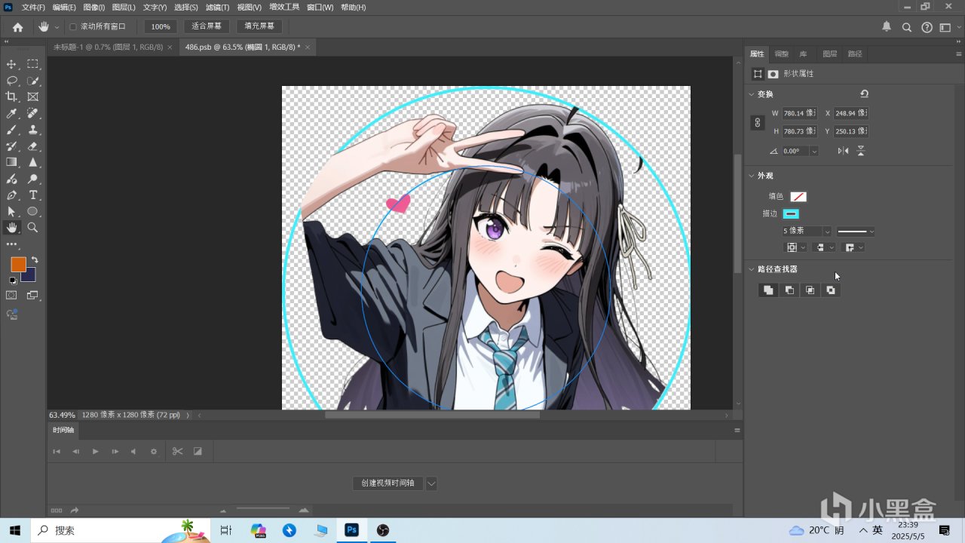Viewport: 965px width, 543px height.
Task: Click the 适合屏幕 button
Action: tap(207, 26)
